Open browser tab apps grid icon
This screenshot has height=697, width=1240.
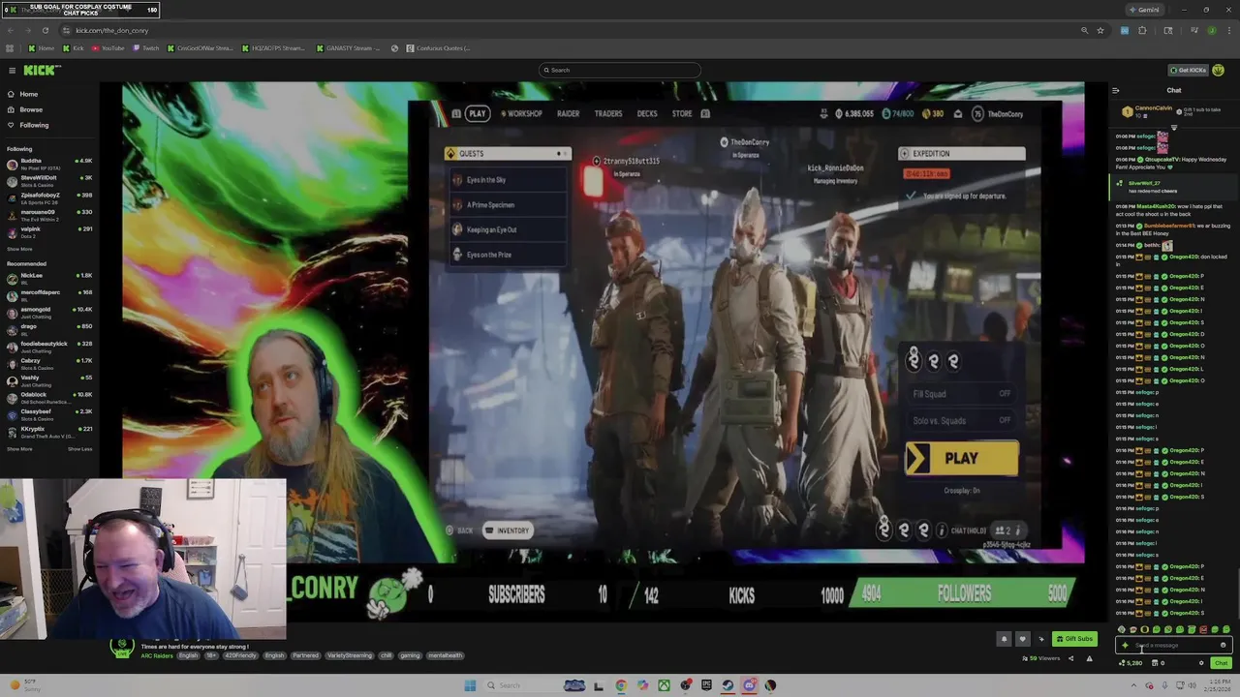(10, 48)
